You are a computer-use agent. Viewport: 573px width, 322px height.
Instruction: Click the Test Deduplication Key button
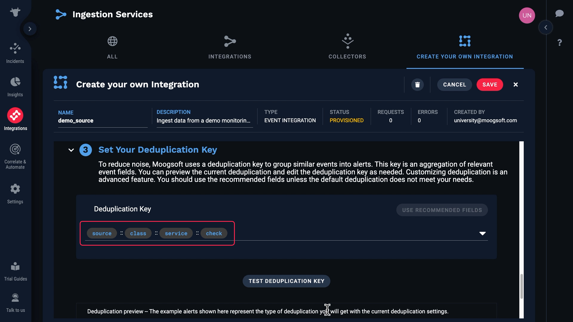[x=286, y=281]
